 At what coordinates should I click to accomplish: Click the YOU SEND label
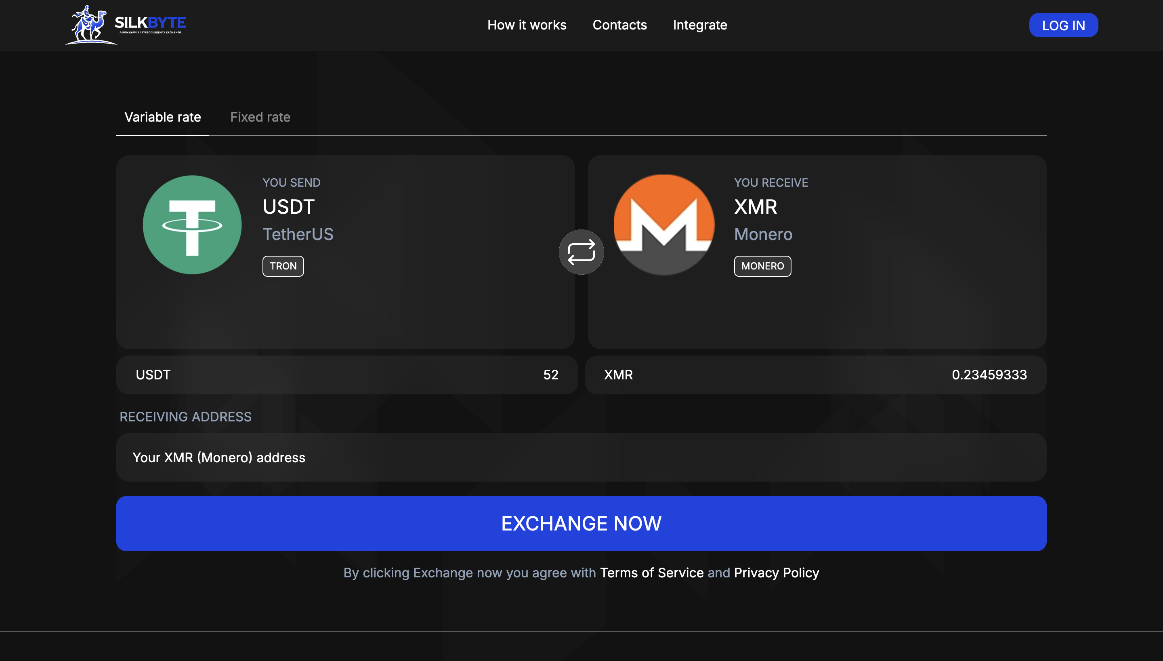click(292, 183)
